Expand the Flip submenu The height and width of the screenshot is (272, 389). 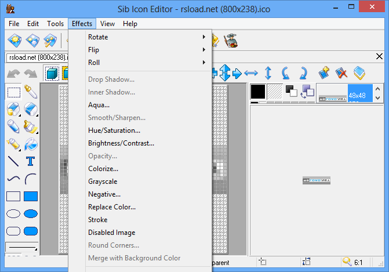[x=140, y=50]
